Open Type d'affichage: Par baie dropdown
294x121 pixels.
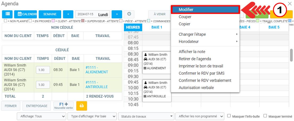pos(92,116)
